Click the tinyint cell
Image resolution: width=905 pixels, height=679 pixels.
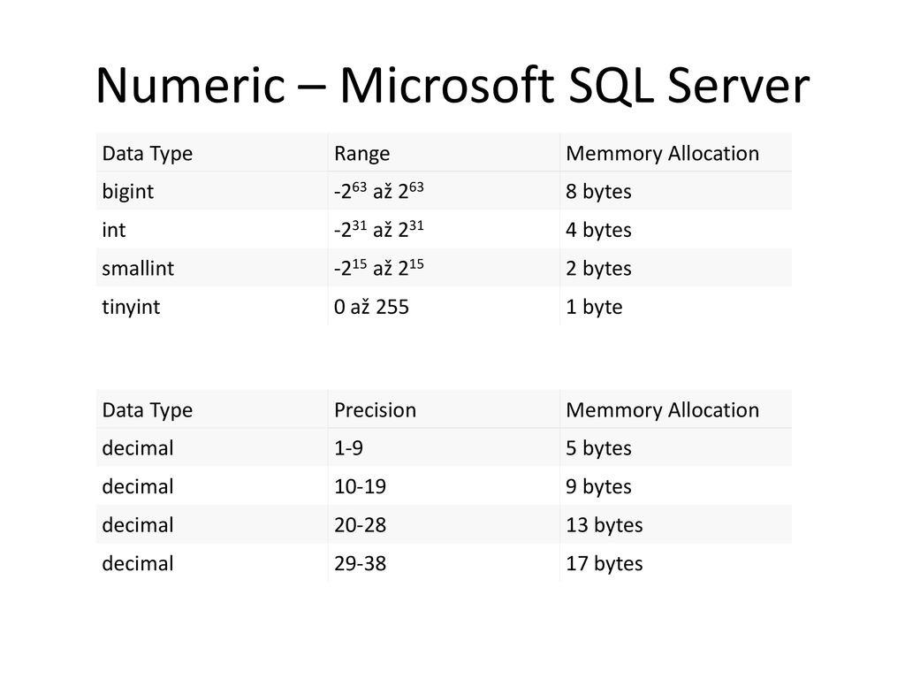point(131,307)
